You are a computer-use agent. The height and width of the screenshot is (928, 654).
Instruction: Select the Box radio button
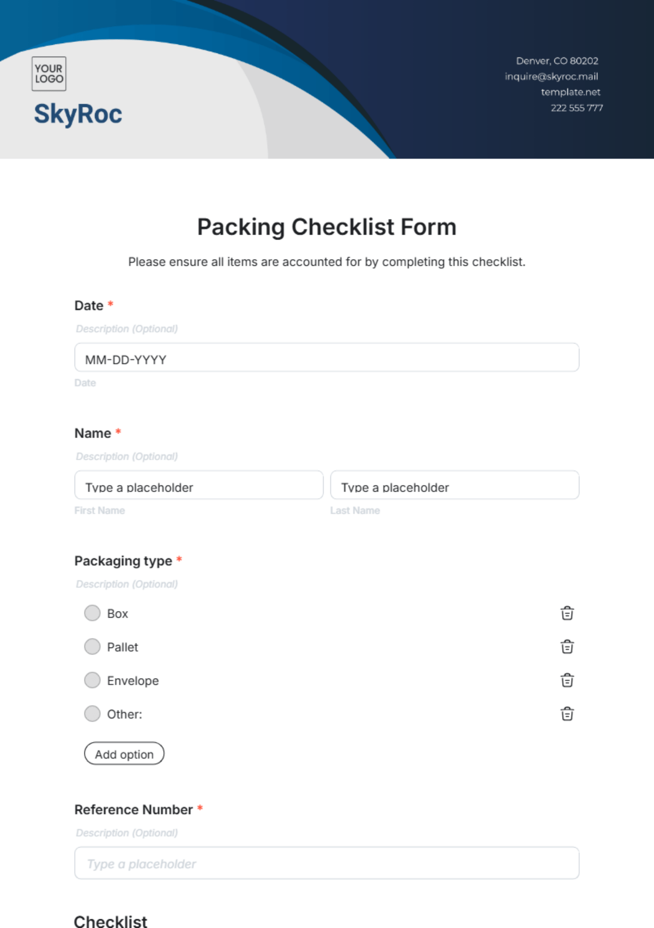pyautogui.click(x=93, y=613)
